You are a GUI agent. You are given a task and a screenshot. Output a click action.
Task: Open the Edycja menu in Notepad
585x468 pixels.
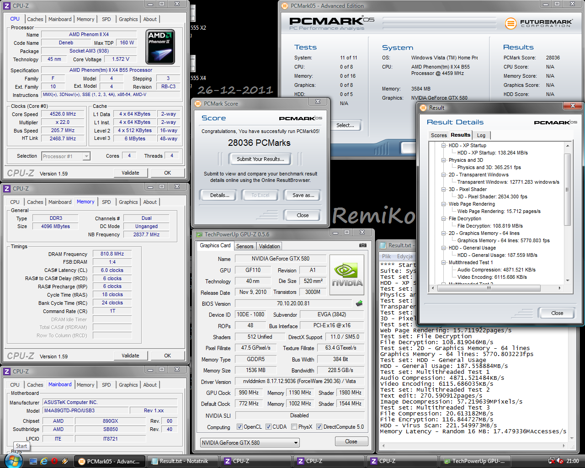tap(405, 256)
